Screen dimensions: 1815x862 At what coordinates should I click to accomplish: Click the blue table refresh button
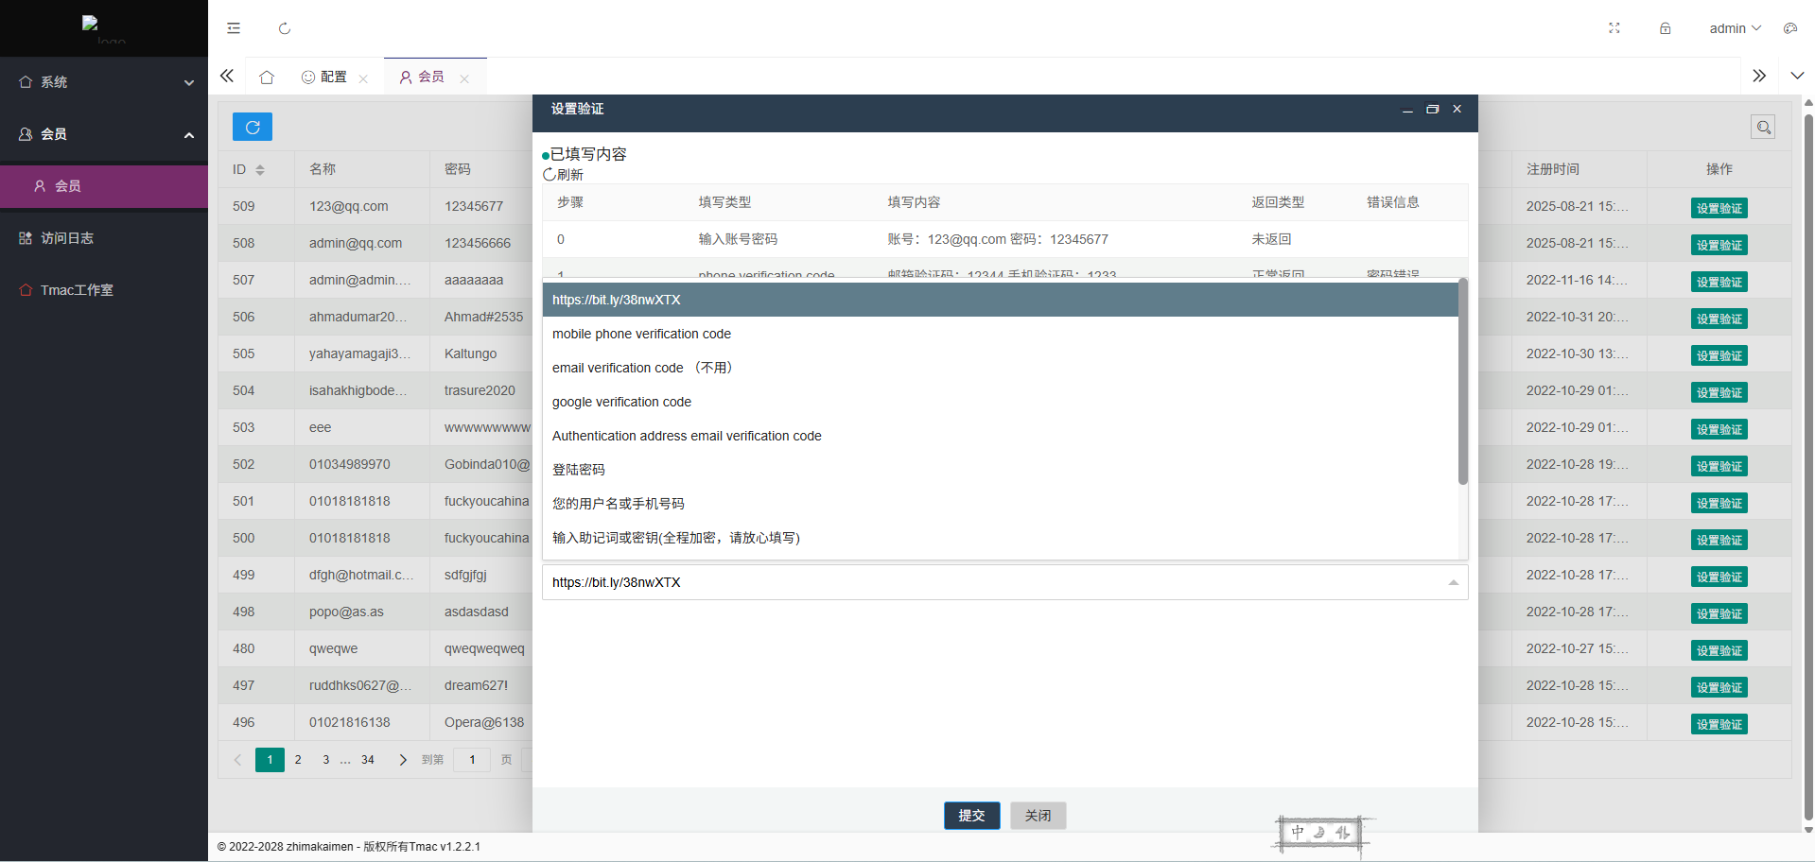tap(253, 127)
